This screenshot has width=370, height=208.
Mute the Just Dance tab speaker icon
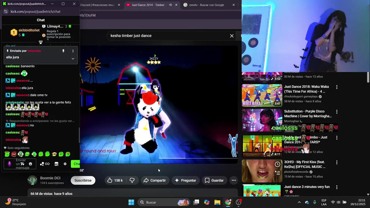pyautogui.click(x=170, y=5)
